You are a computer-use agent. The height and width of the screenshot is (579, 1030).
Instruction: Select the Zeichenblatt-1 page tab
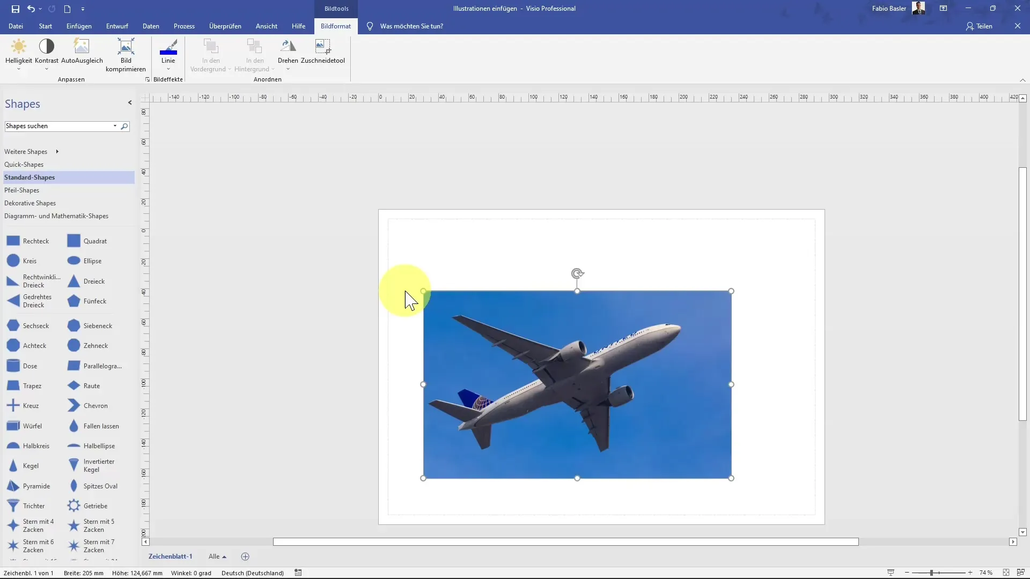170,556
